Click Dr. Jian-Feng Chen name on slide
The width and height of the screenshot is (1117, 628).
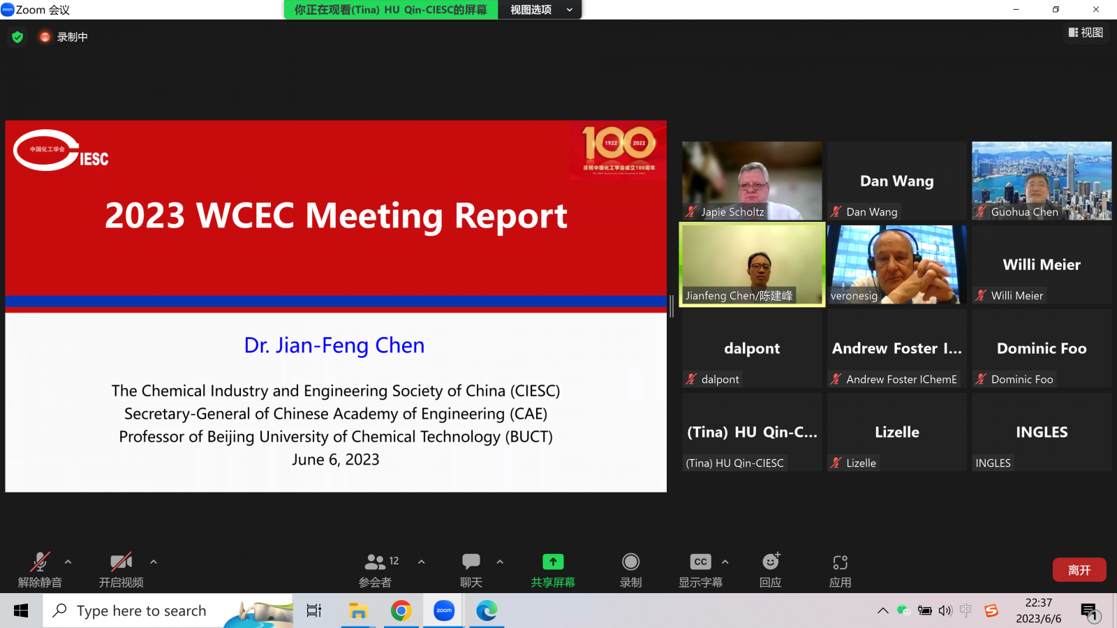(334, 345)
